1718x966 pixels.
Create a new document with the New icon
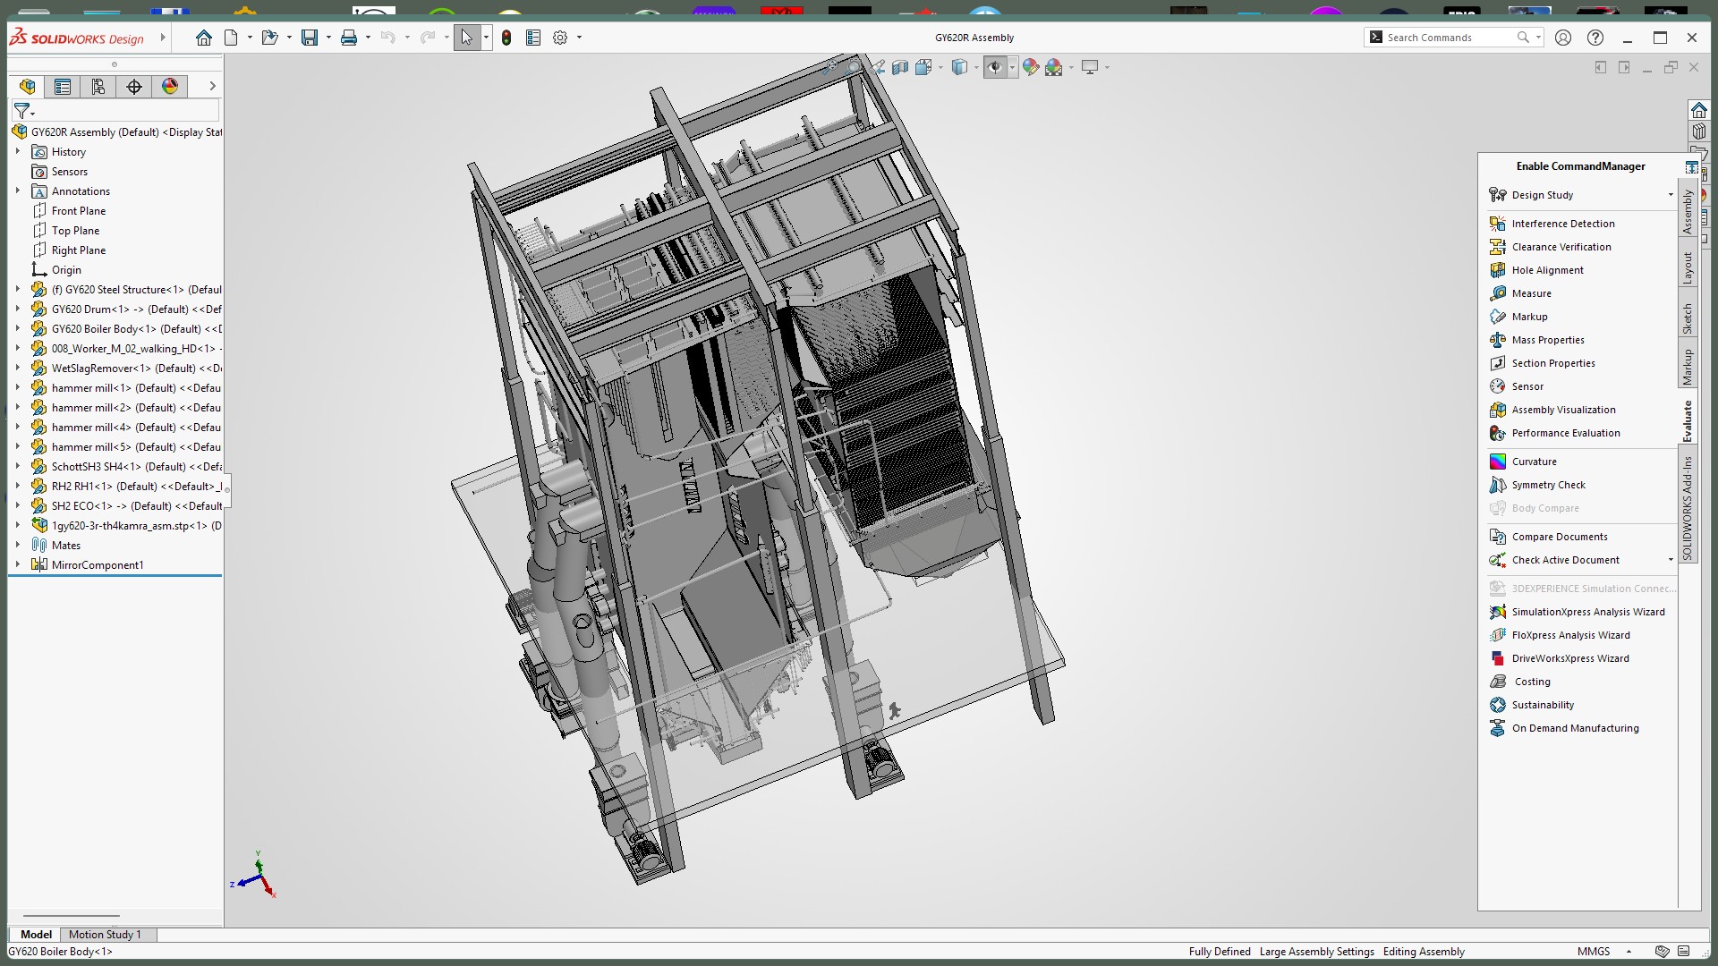231,38
